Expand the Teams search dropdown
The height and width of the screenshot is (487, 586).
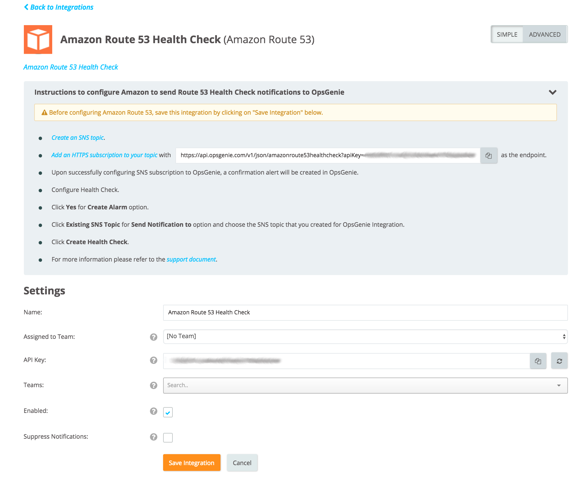pos(365,386)
